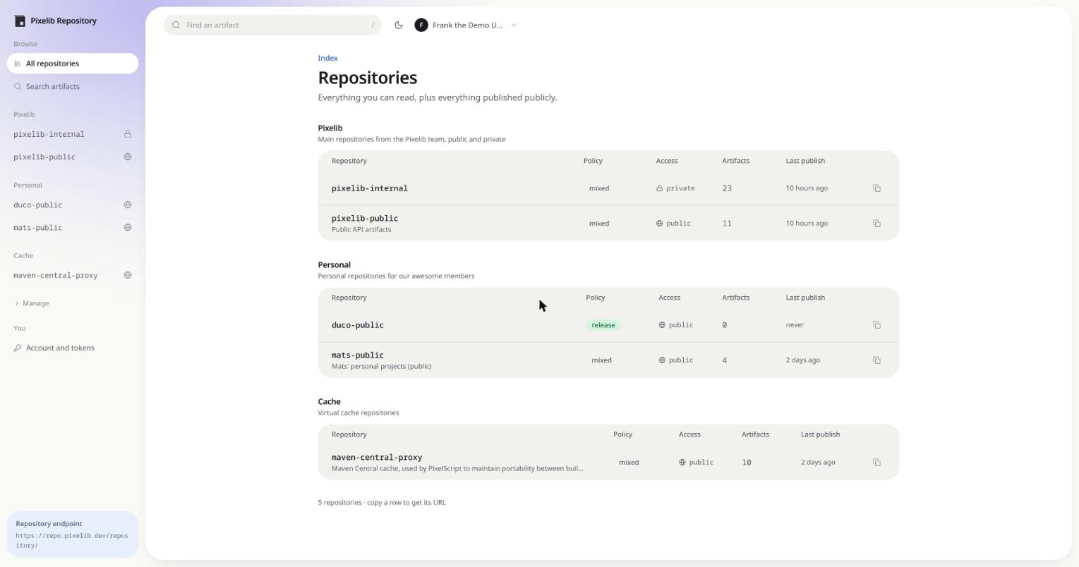Open Account and tokens

[73, 348]
